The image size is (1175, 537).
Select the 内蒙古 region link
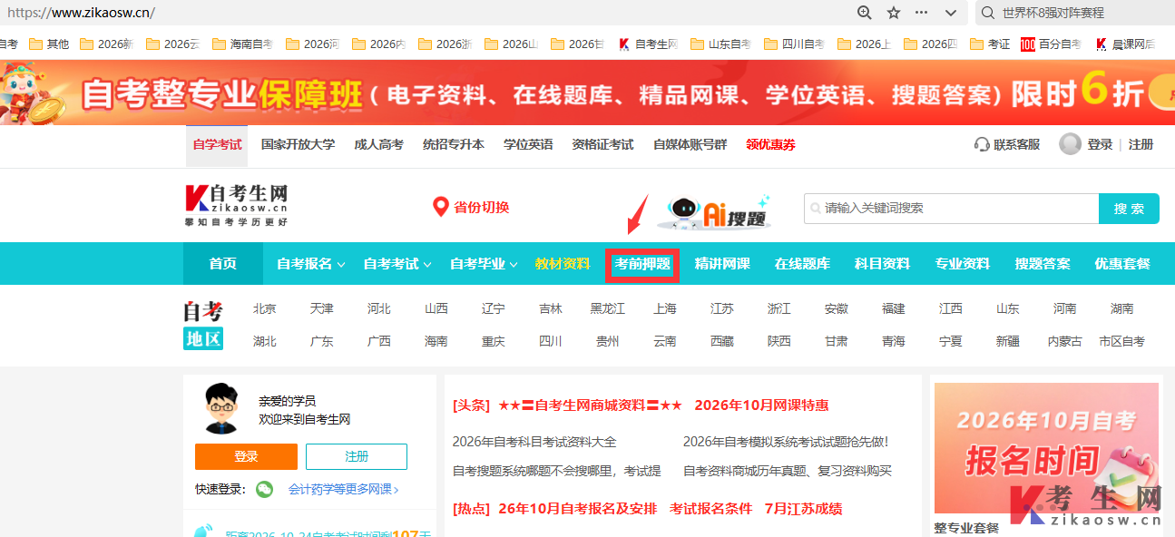coord(1065,341)
